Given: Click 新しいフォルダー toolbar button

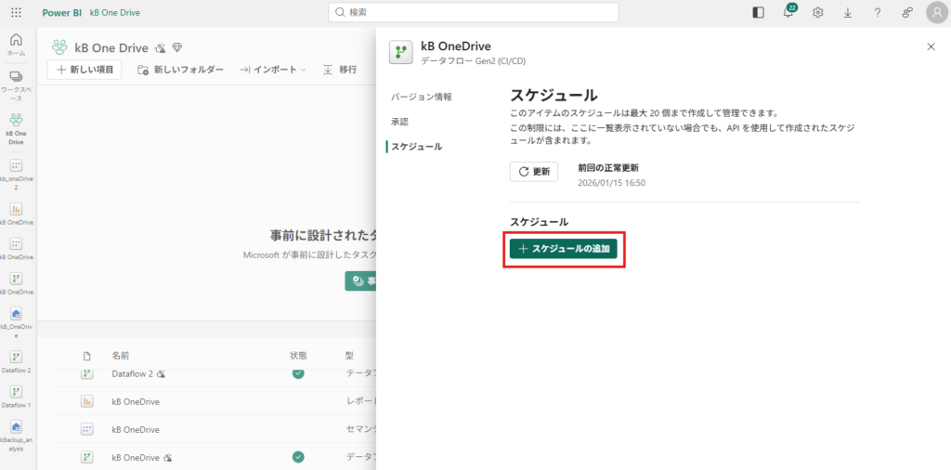Looking at the screenshot, I should click(180, 70).
